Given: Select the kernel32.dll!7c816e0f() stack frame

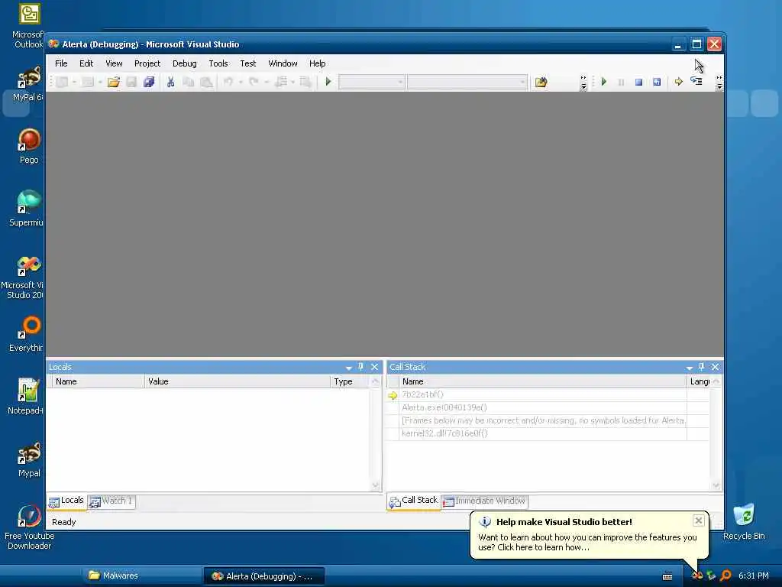Looking at the screenshot, I should tap(543, 434).
